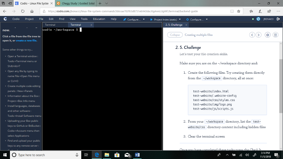
Task: Click the debugger Configure item with diamond icon
Action: point(195,20)
